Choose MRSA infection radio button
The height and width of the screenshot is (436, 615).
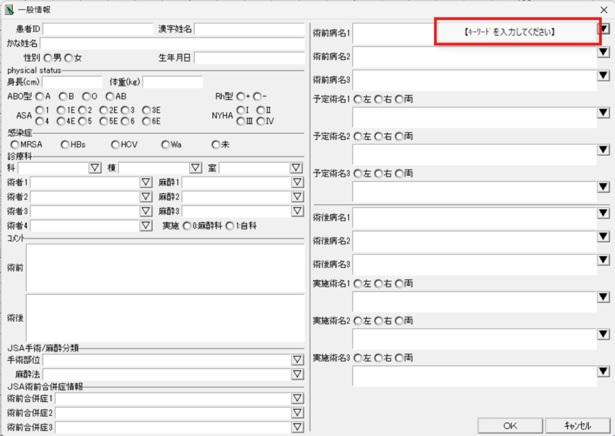15,145
